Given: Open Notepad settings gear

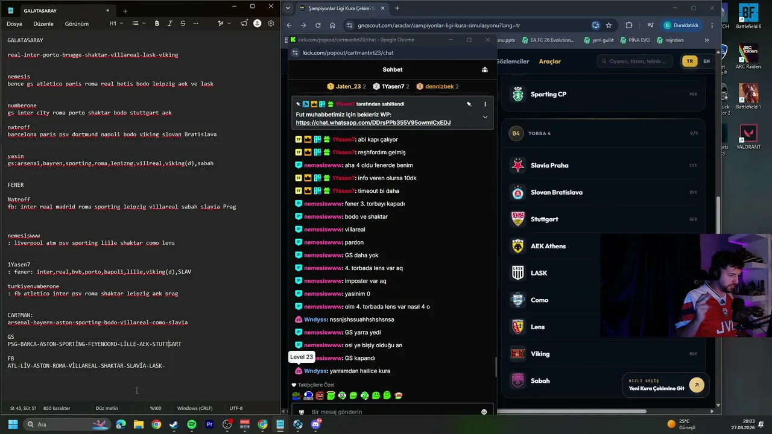Looking at the screenshot, I should pyautogui.click(x=271, y=24).
